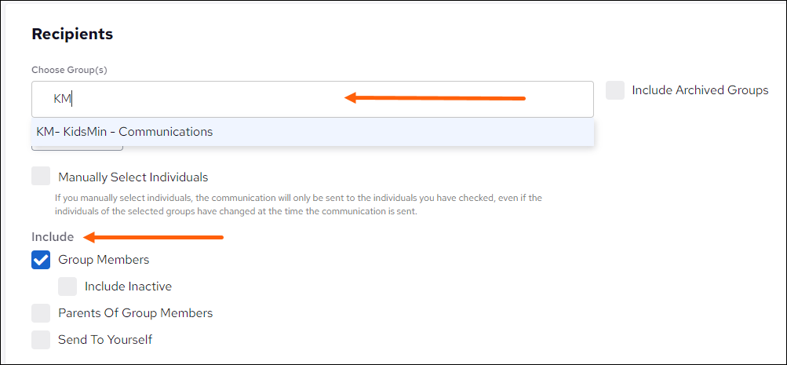The width and height of the screenshot is (787, 365).
Task: Click the Include section label
Action: click(x=53, y=237)
